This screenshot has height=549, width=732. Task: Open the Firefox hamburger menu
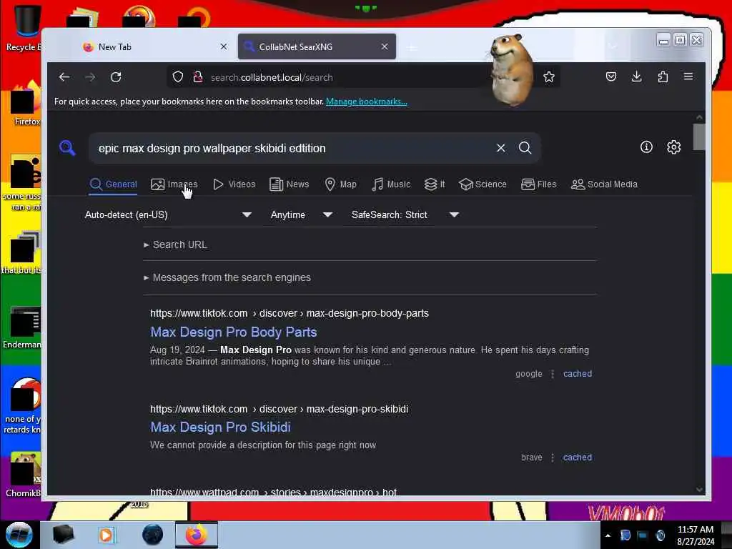click(688, 76)
